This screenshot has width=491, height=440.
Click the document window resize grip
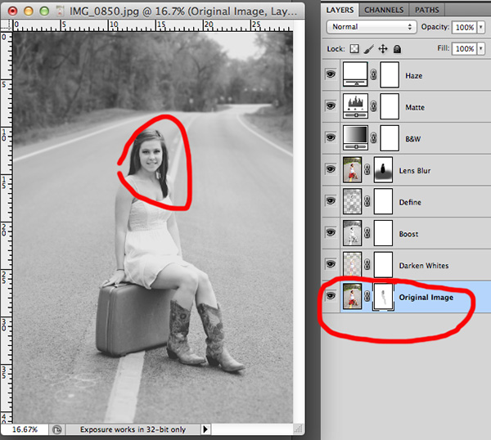coord(298,429)
